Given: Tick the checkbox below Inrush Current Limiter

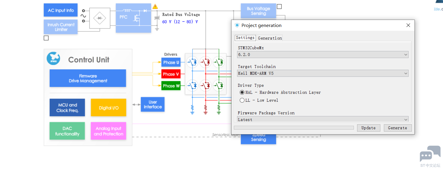Looking at the screenshot, I should click(46, 38).
